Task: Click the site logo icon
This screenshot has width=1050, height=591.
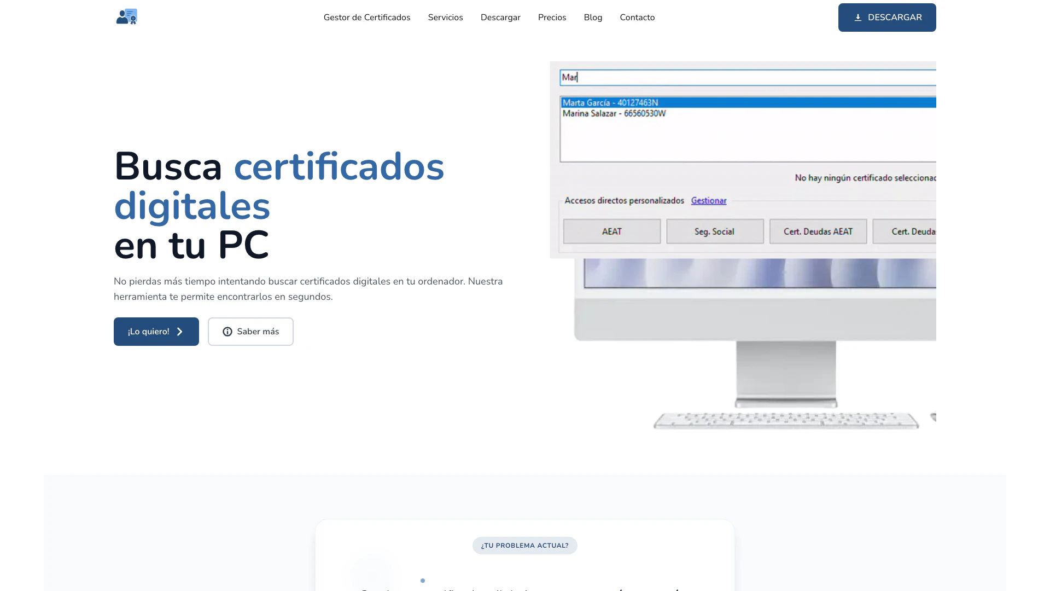Action: tap(126, 17)
